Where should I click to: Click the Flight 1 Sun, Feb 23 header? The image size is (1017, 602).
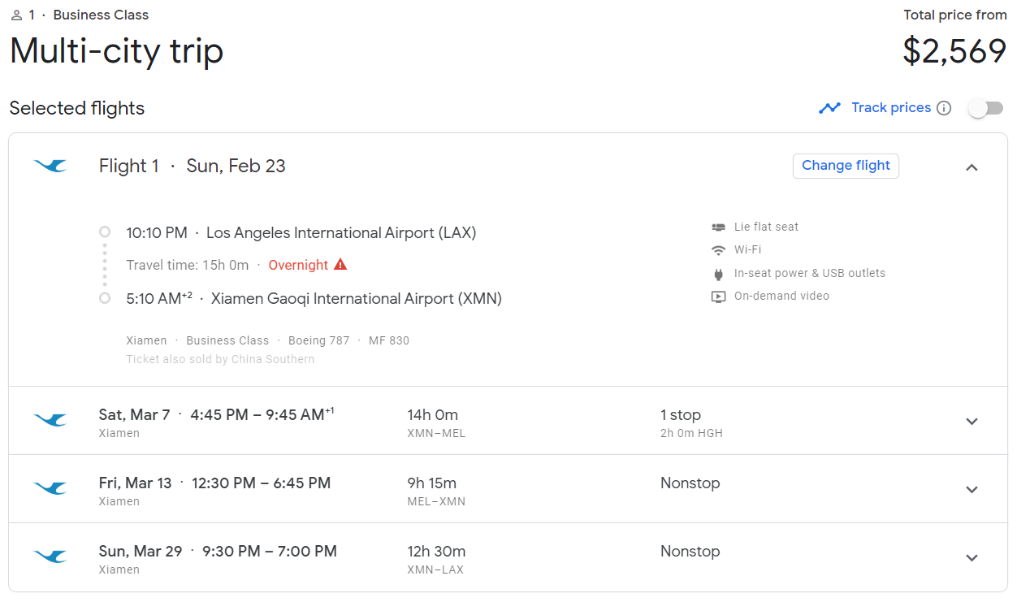[193, 166]
